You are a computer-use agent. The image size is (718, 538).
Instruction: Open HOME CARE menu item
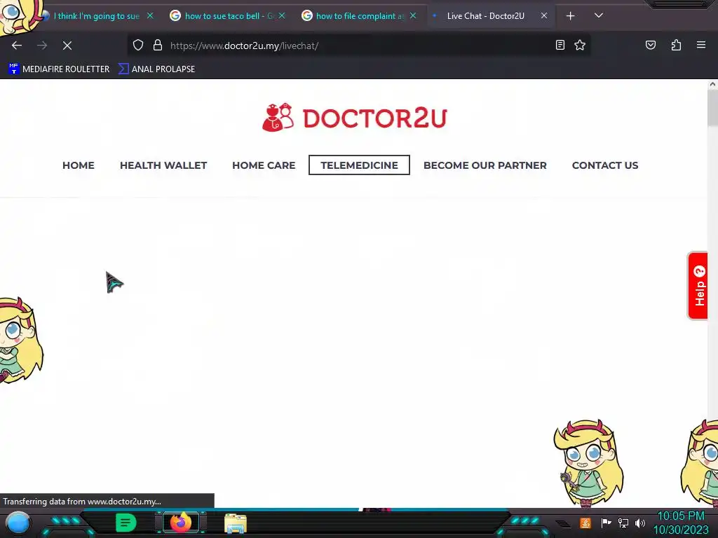click(x=264, y=165)
